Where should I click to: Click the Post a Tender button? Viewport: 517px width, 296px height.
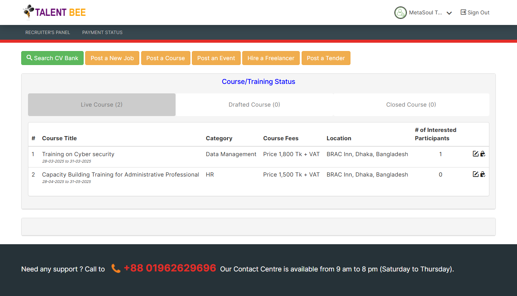(325, 58)
